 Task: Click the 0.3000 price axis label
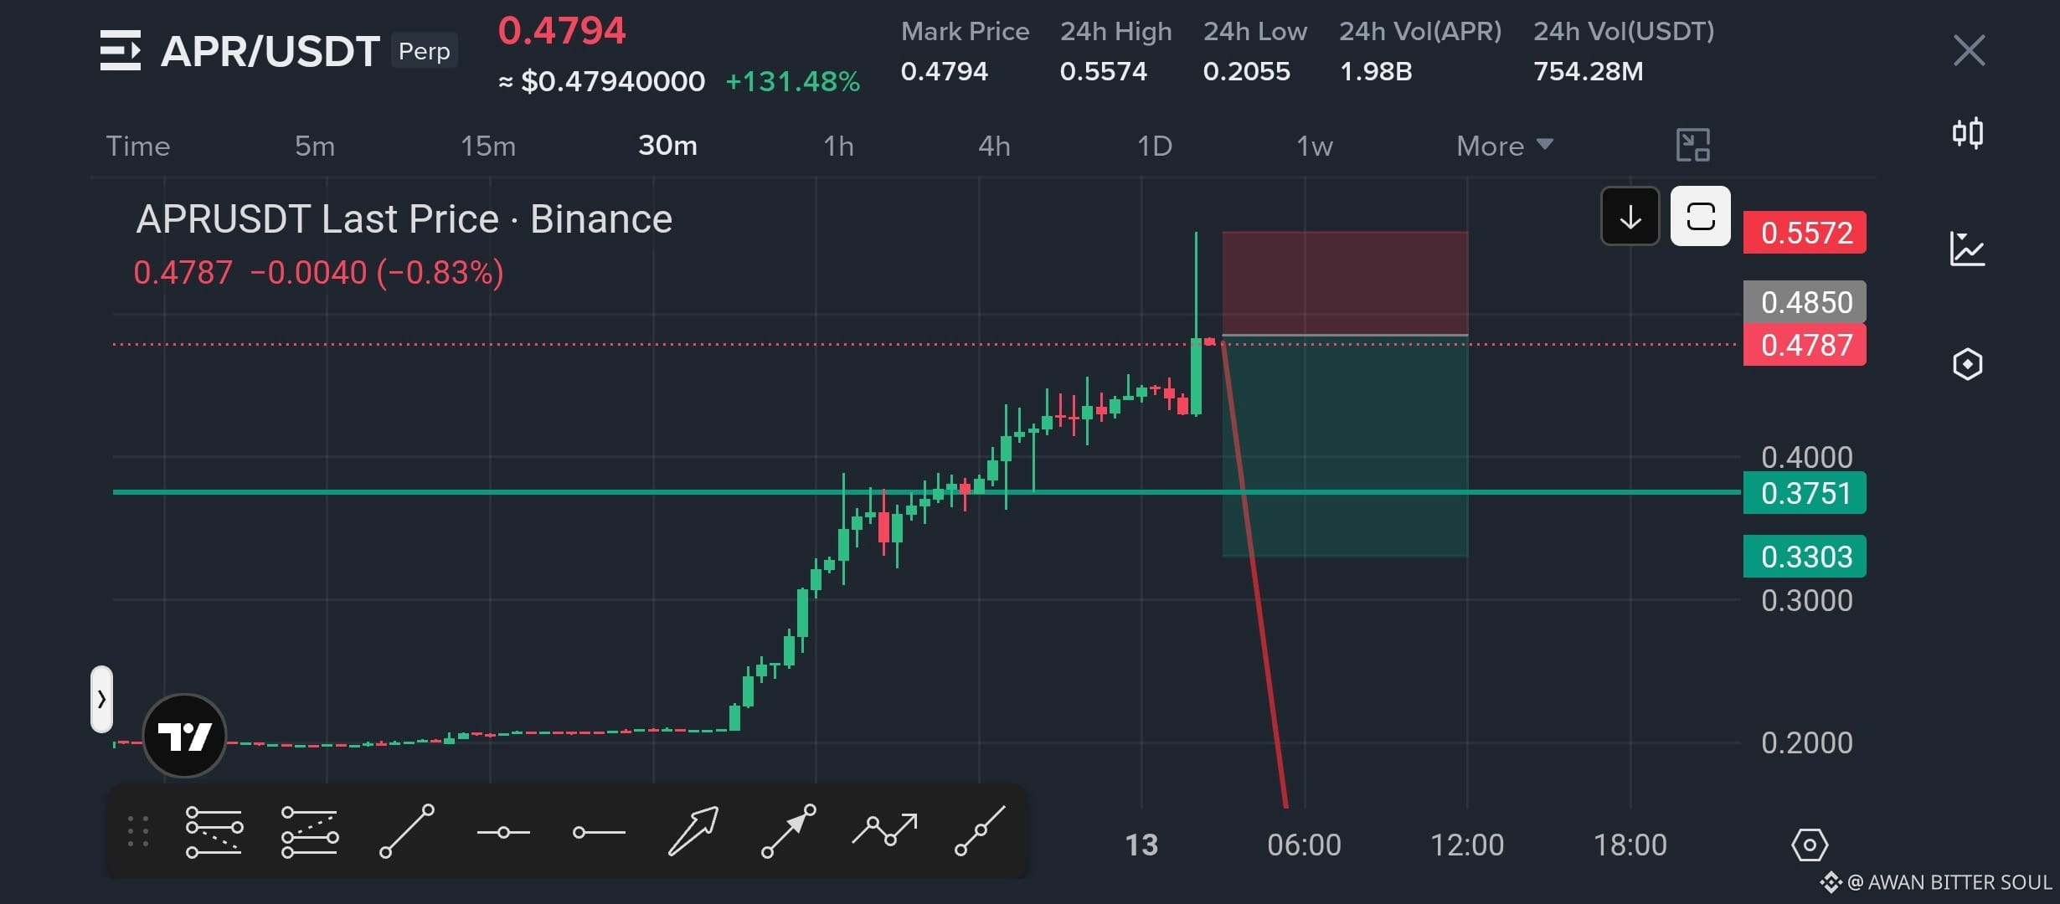tap(1806, 600)
